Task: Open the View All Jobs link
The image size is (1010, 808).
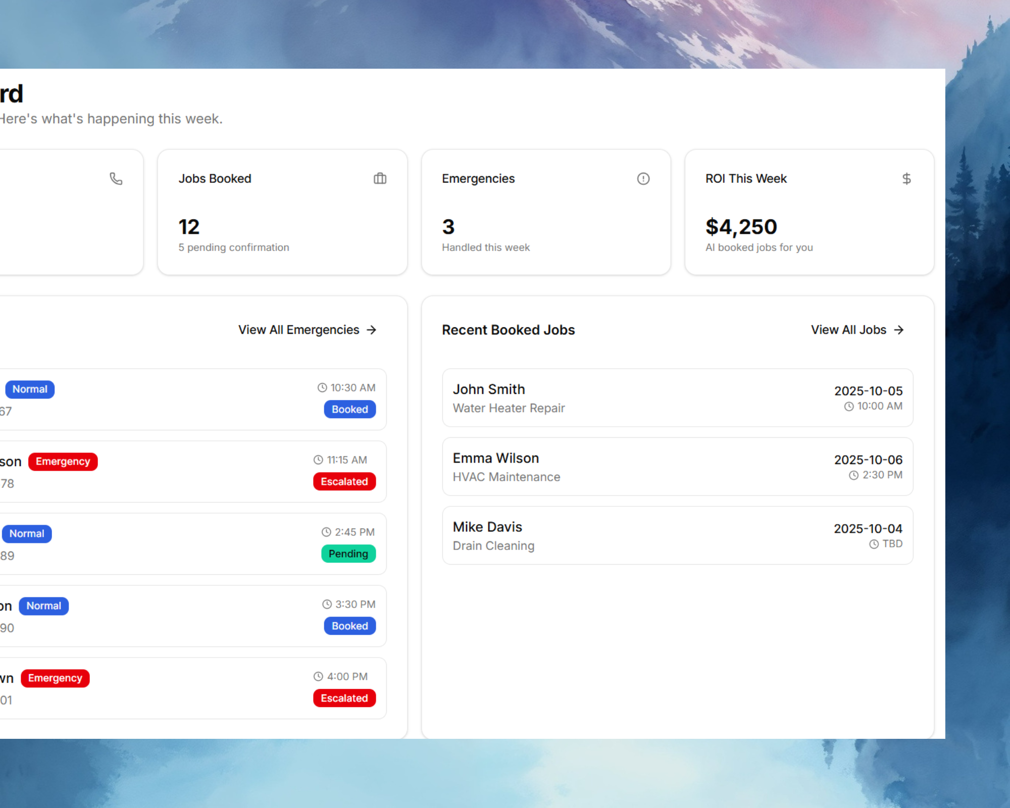Action: pyautogui.click(x=848, y=330)
